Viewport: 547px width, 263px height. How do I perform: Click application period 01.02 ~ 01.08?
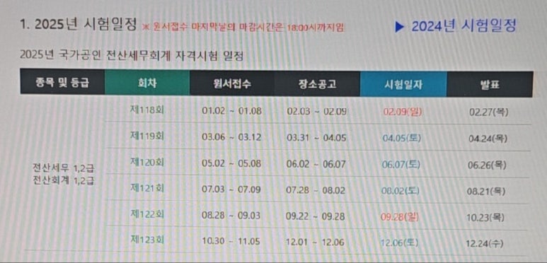(231, 111)
